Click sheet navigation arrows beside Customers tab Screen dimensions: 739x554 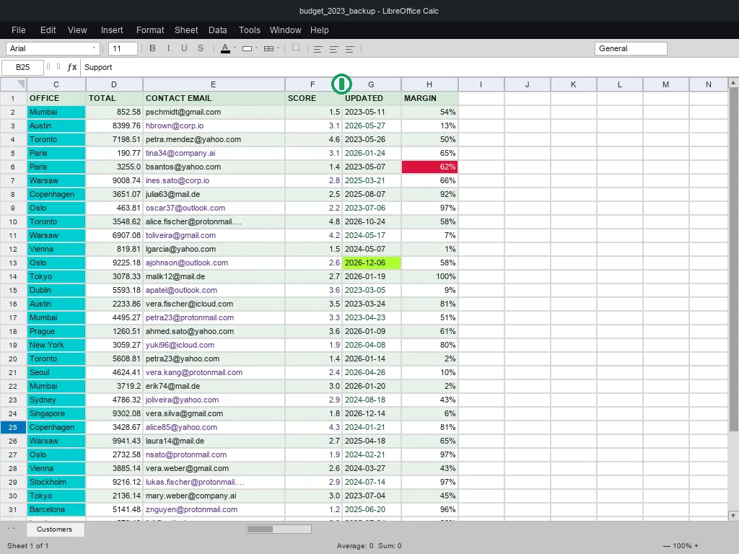[12, 529]
